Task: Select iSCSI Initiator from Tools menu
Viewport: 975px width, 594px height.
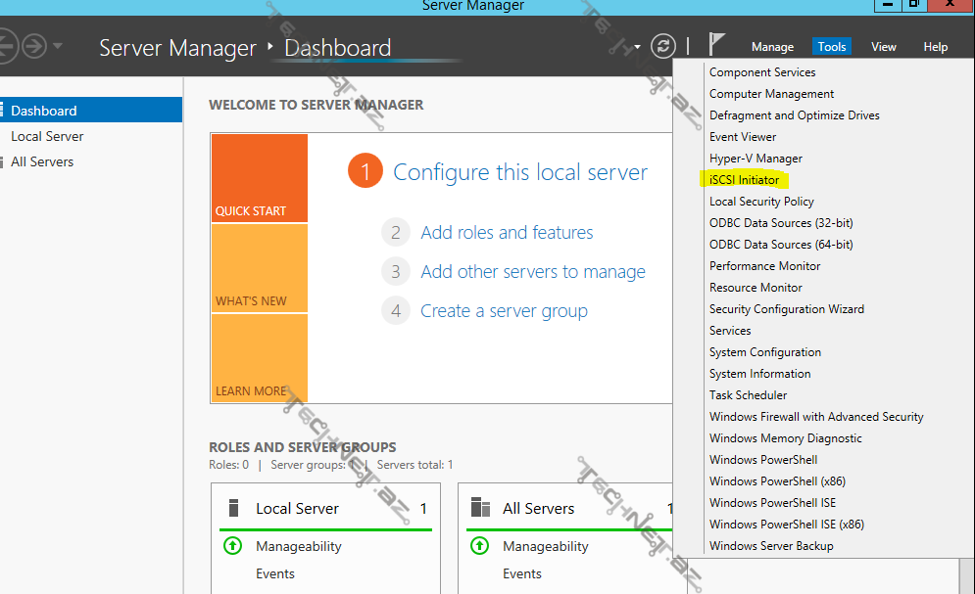Action: tap(744, 180)
